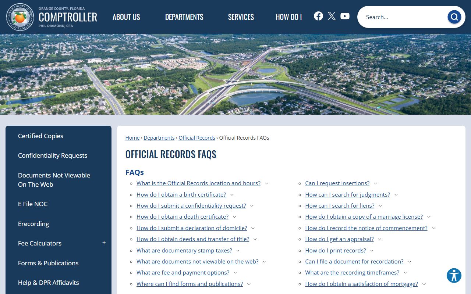
Task: Click the Official Records breadcrumb link
Action: coord(197,138)
